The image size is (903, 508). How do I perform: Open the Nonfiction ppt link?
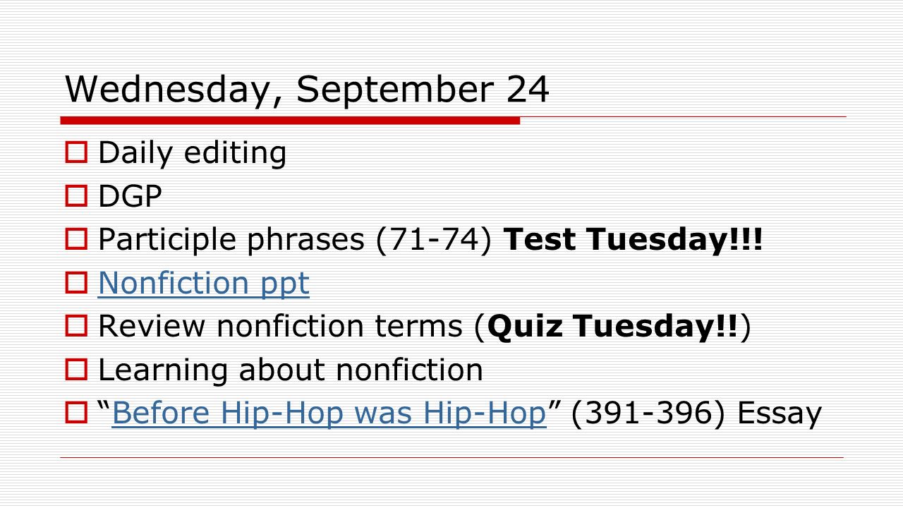204,284
